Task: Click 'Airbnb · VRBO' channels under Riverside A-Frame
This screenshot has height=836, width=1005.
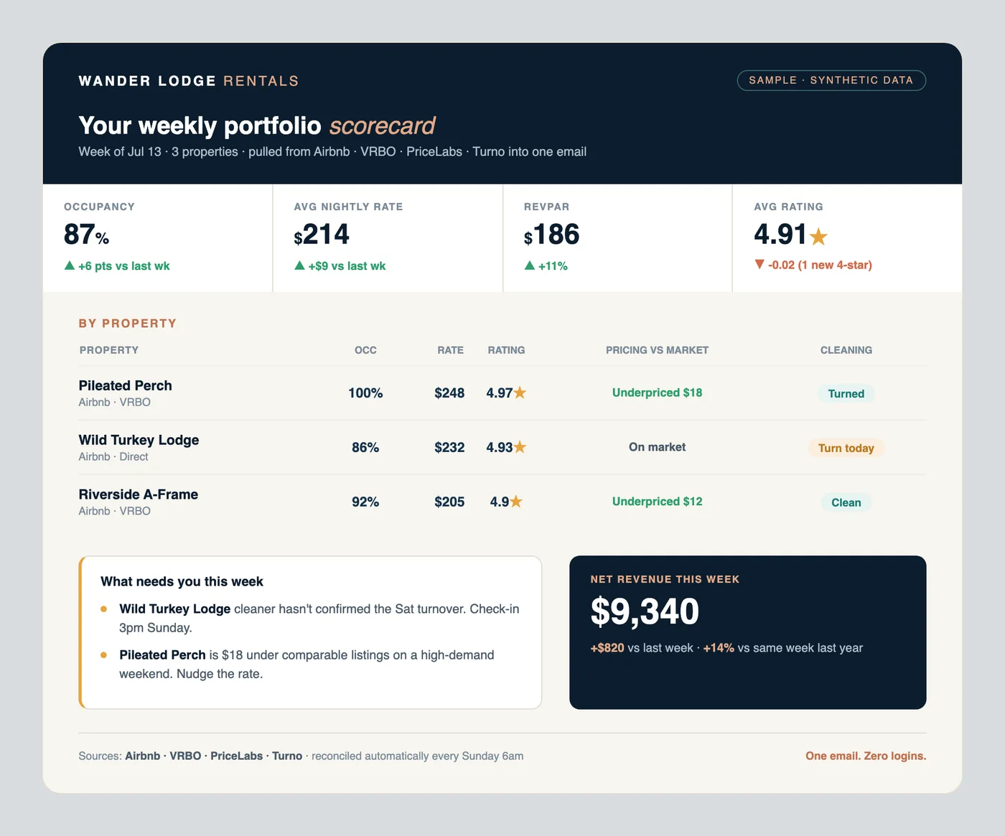Action: (115, 511)
